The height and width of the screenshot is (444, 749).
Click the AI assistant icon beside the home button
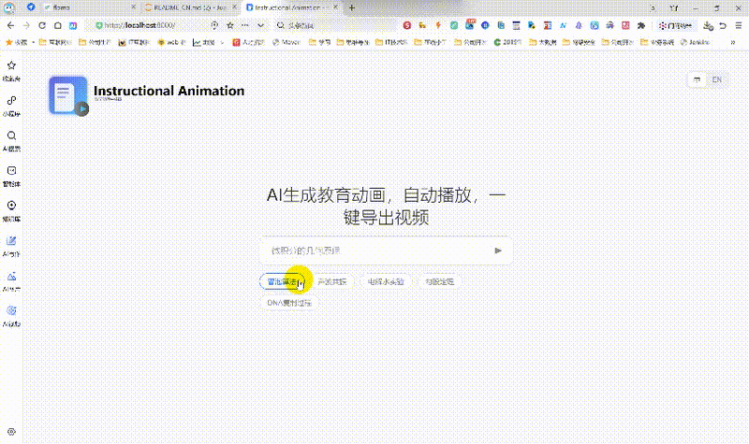coord(73,25)
